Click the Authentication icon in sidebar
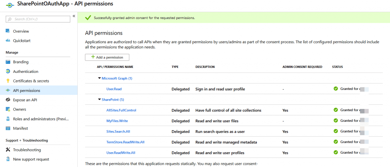The image size is (390, 167). point(8,71)
